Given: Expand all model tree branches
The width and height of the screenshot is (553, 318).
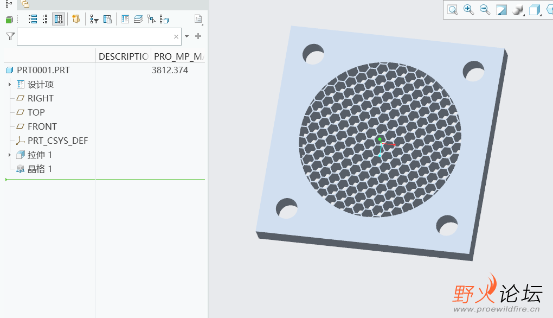Looking at the screenshot, I should tap(33, 19).
